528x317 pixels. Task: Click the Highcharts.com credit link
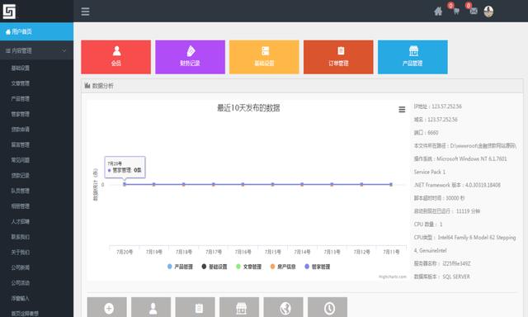(393, 277)
